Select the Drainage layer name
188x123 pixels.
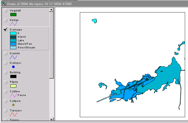tap(16, 30)
